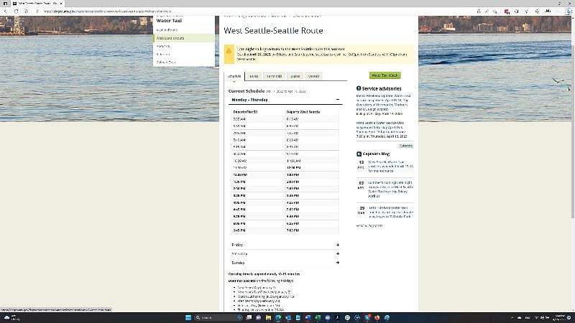Click the 'West Seattle-Seattle Route' page heading
The image size is (575, 323).
[273, 30]
